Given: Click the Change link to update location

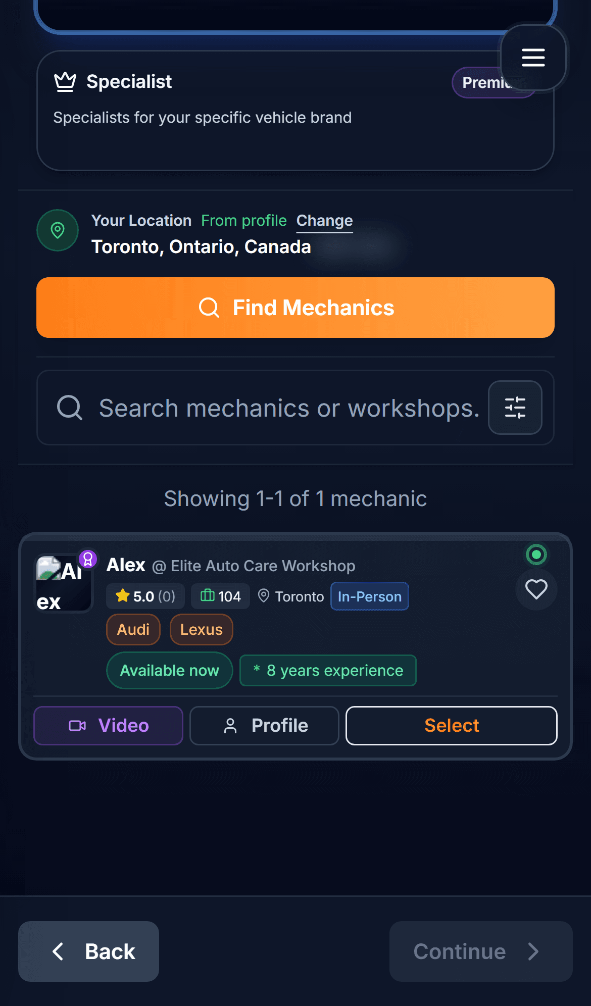Looking at the screenshot, I should pyautogui.click(x=324, y=221).
